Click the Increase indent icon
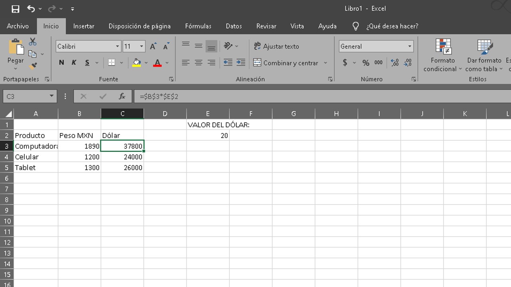The image size is (511, 287). pos(241,63)
